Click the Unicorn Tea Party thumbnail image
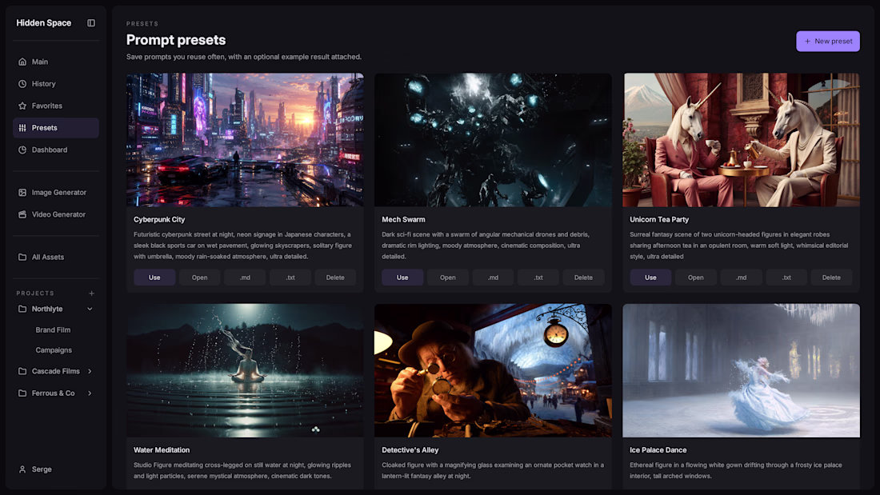 click(x=741, y=140)
